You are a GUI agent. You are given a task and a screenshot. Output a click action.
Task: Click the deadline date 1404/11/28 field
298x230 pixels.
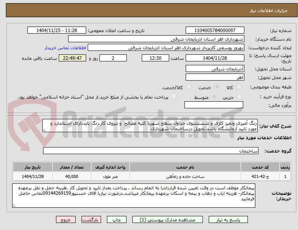[215, 58]
